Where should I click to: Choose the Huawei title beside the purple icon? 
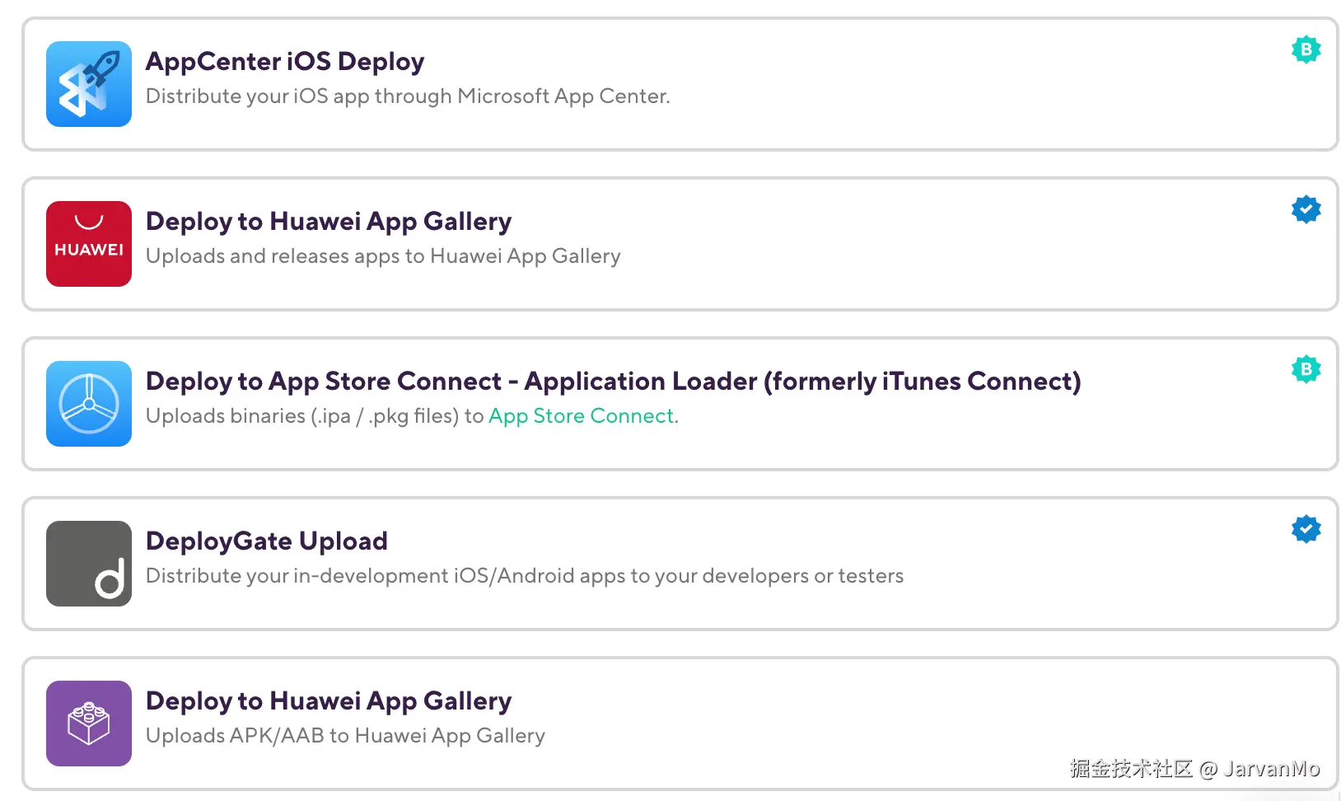tap(328, 701)
